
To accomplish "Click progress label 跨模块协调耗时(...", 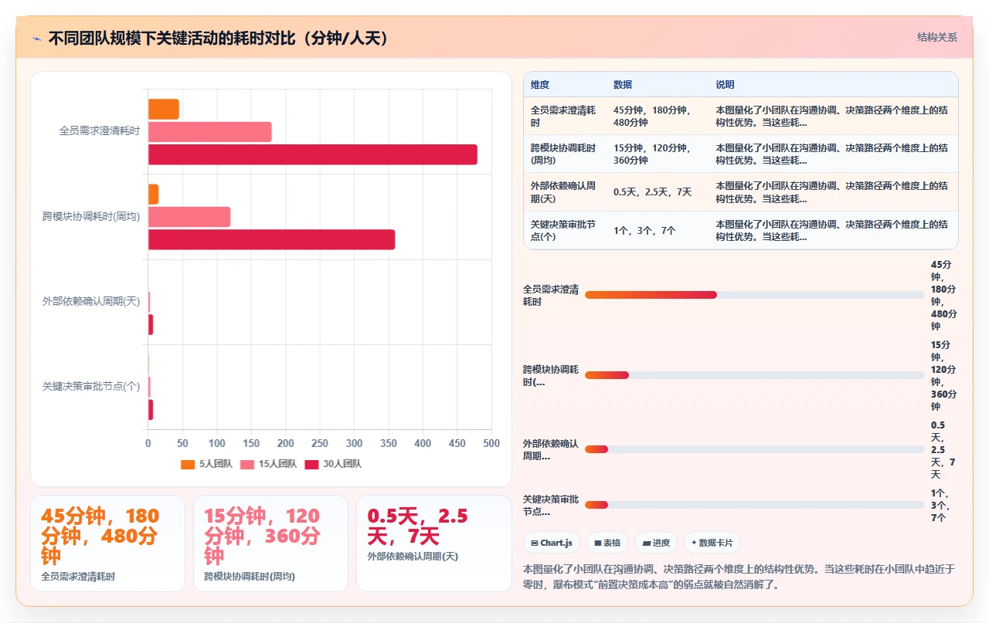I will pyautogui.click(x=551, y=375).
